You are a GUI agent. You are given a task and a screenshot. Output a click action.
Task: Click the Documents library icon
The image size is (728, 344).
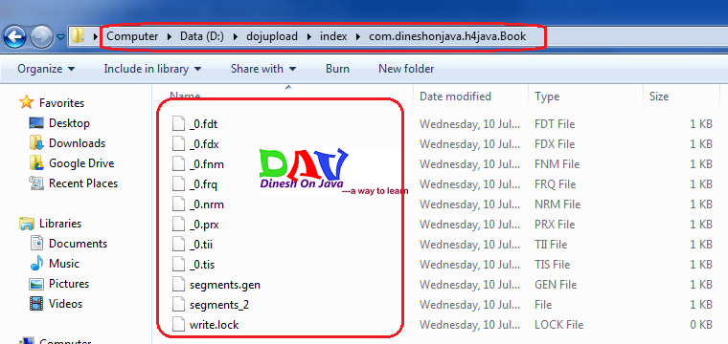(36, 243)
